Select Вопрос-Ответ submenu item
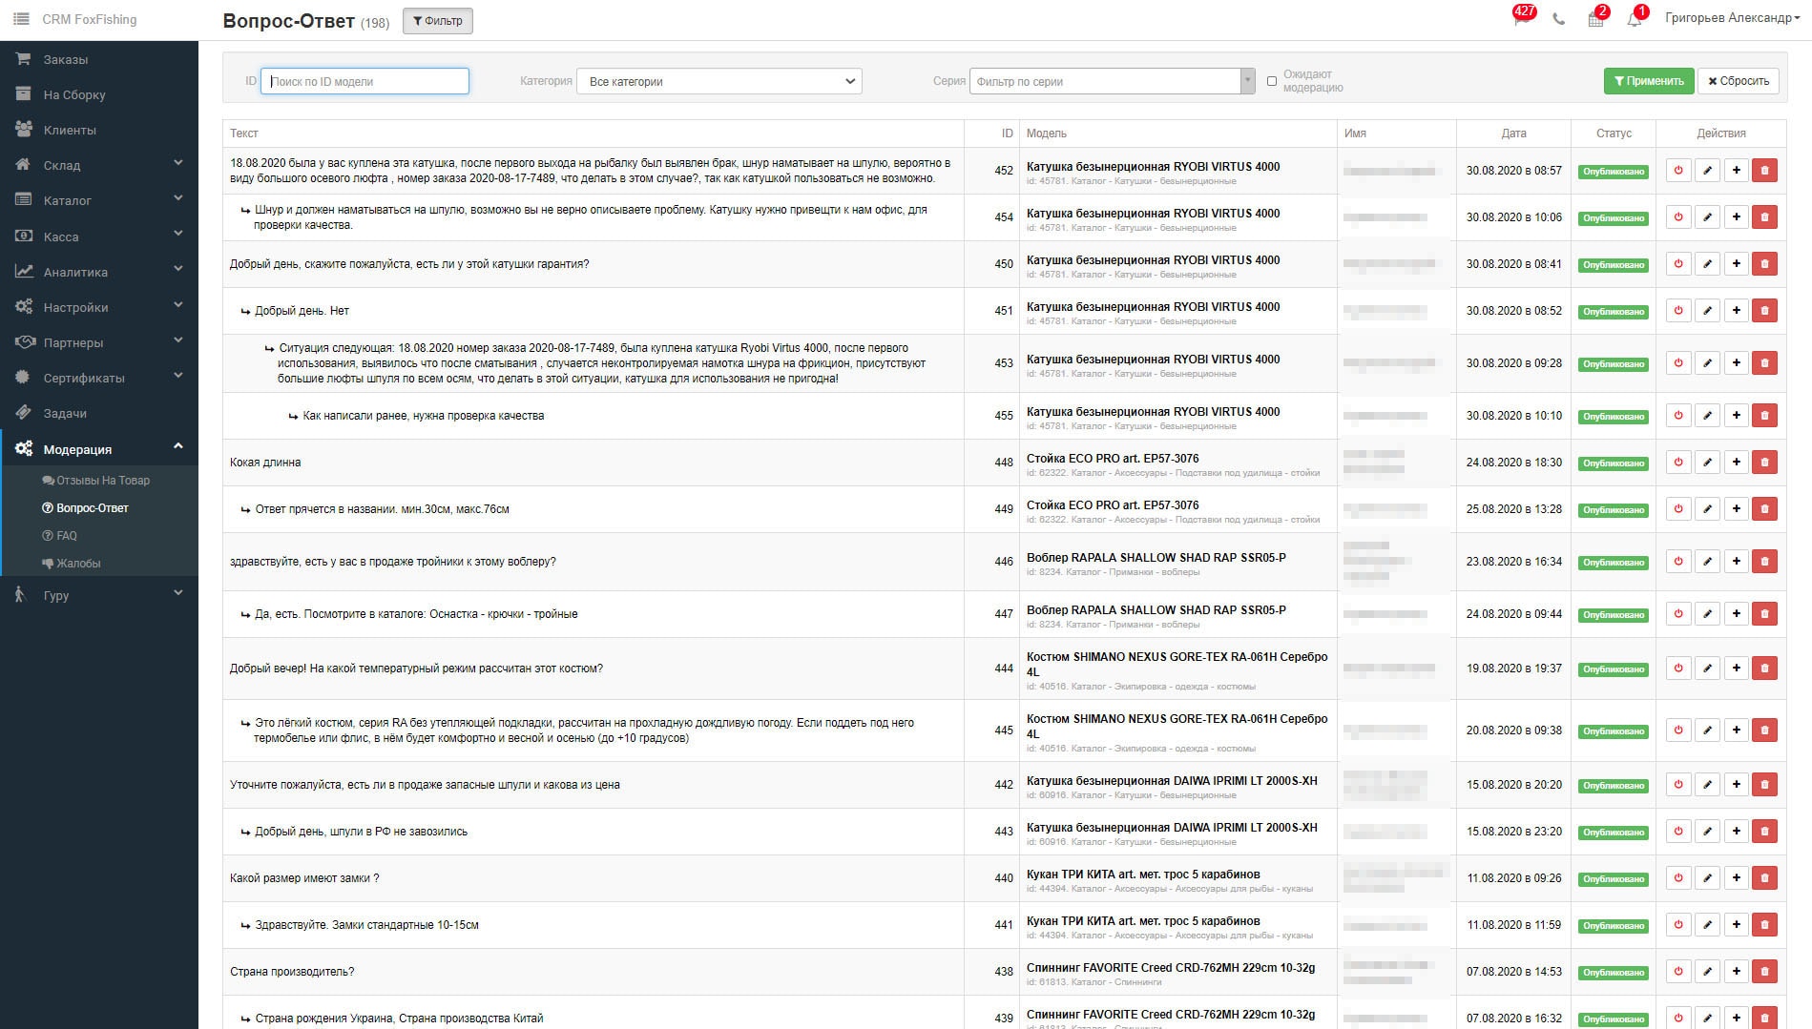The height and width of the screenshot is (1029, 1812). tap(86, 508)
